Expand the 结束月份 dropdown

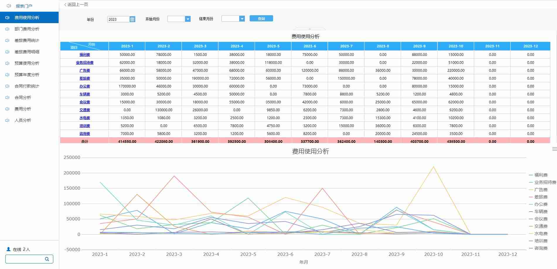point(242,19)
